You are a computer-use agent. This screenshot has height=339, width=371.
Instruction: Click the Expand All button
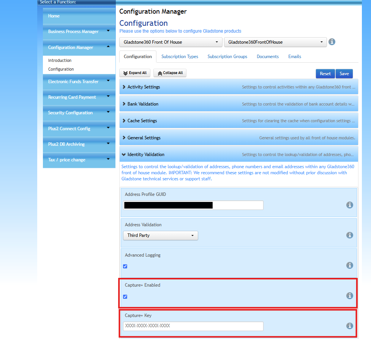click(x=135, y=73)
